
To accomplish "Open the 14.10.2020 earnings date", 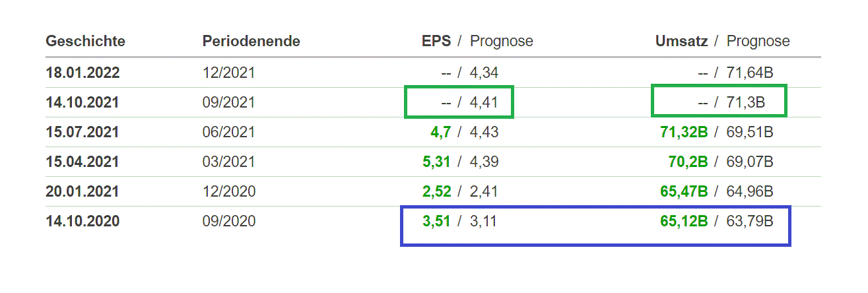I will tap(83, 221).
